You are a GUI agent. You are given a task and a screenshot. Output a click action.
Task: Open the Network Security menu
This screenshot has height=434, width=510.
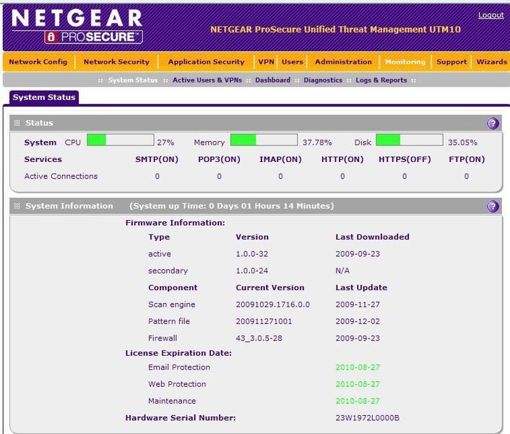116,62
